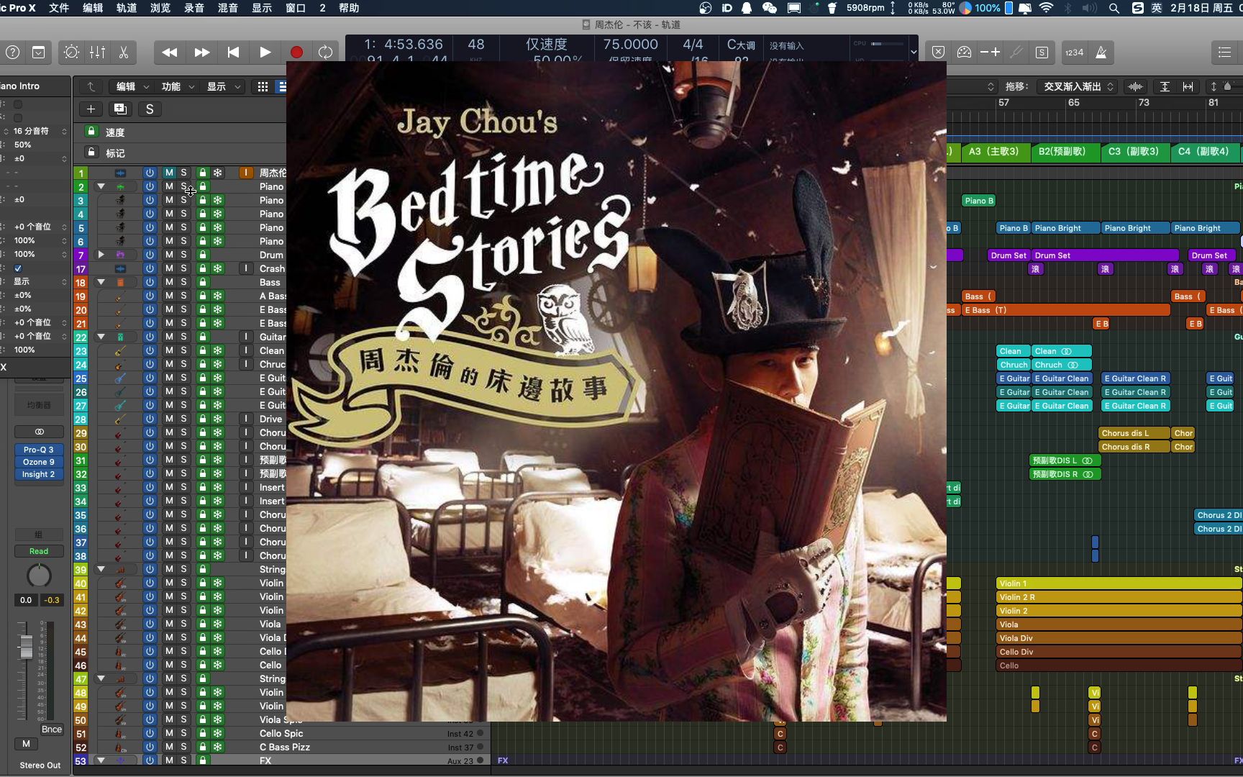The width and height of the screenshot is (1243, 777).
Task: Select the Violin 1 region in the arrangement
Action: click(1119, 583)
